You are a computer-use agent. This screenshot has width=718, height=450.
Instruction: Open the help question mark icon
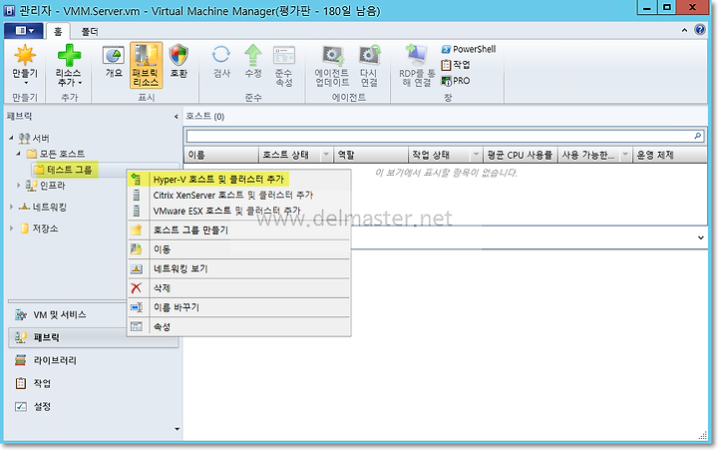[x=700, y=30]
